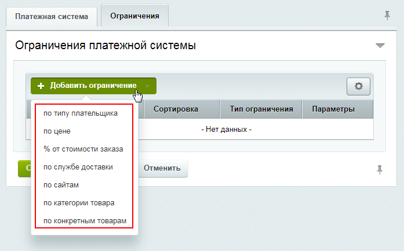Select по службе доставки option
404x251 pixels.
coord(78,167)
